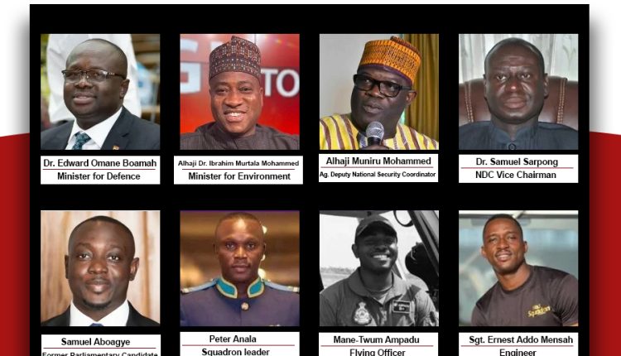This screenshot has height=356, width=621.
Task: Click the Sgt. Ernest Addo Mensah caption
Action: [521, 339]
